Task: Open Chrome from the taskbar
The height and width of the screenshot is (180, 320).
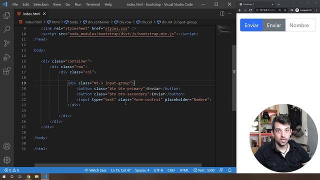Action: 28,176
